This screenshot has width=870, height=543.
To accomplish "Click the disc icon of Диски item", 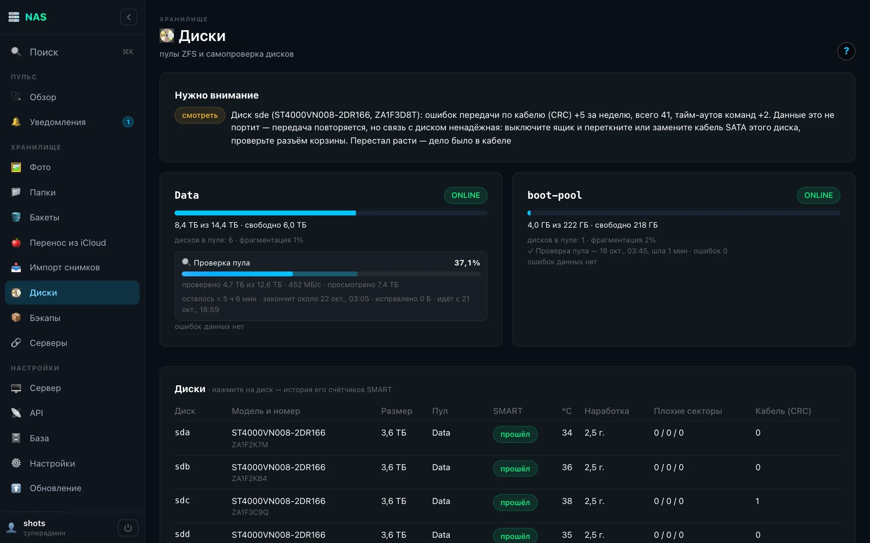I will click(16, 292).
